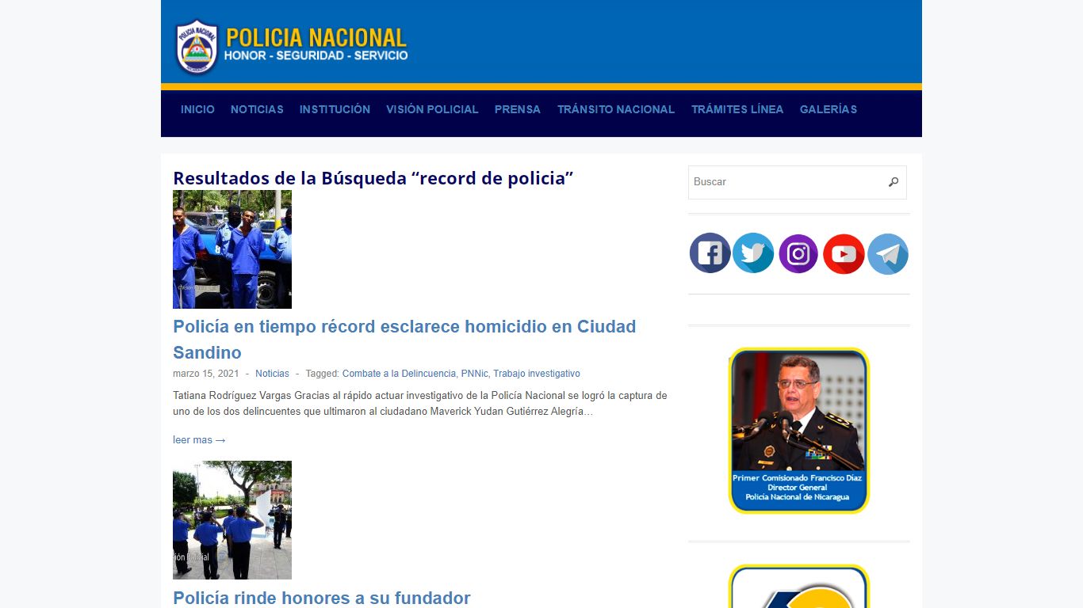
Task: Click the PNNic tag link
Action: [474, 374]
